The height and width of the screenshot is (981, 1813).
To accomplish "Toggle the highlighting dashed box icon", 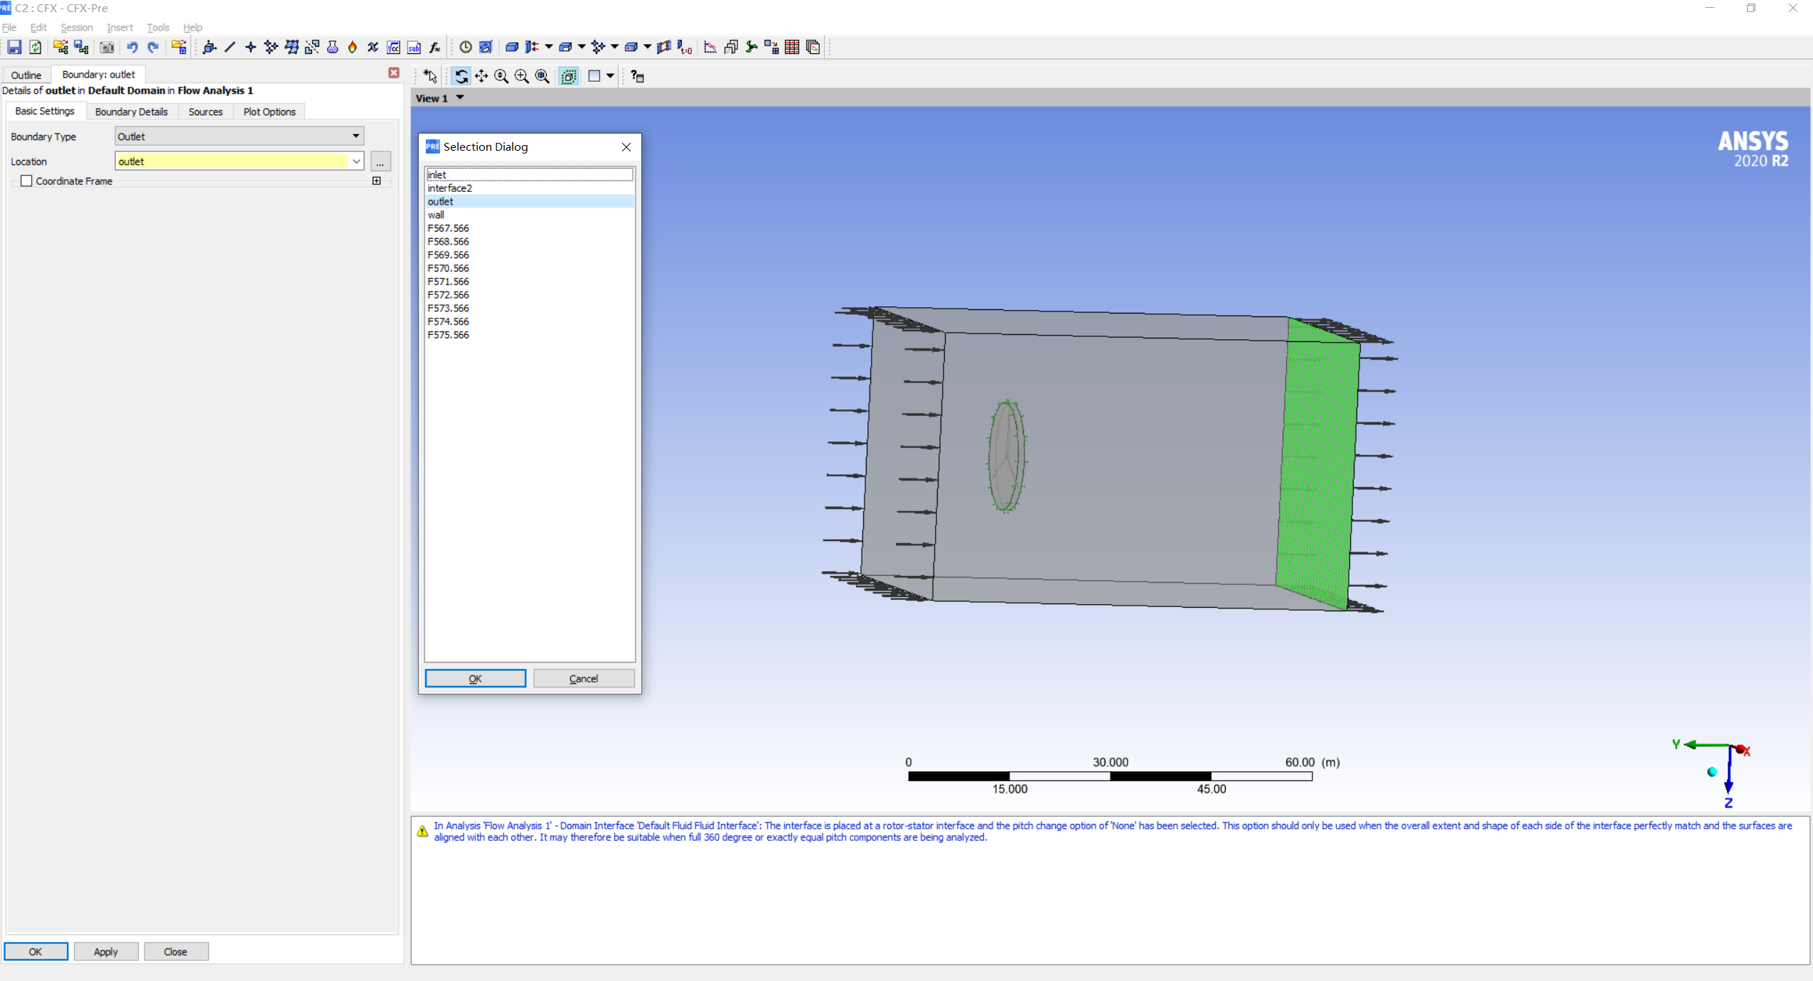I will pyautogui.click(x=569, y=76).
